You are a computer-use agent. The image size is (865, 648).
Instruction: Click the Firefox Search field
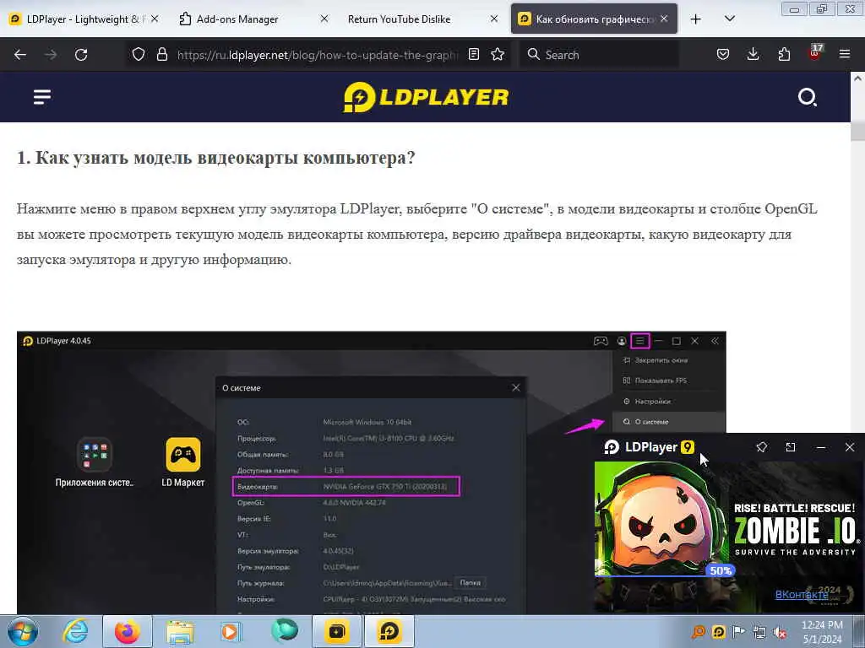[x=599, y=55]
